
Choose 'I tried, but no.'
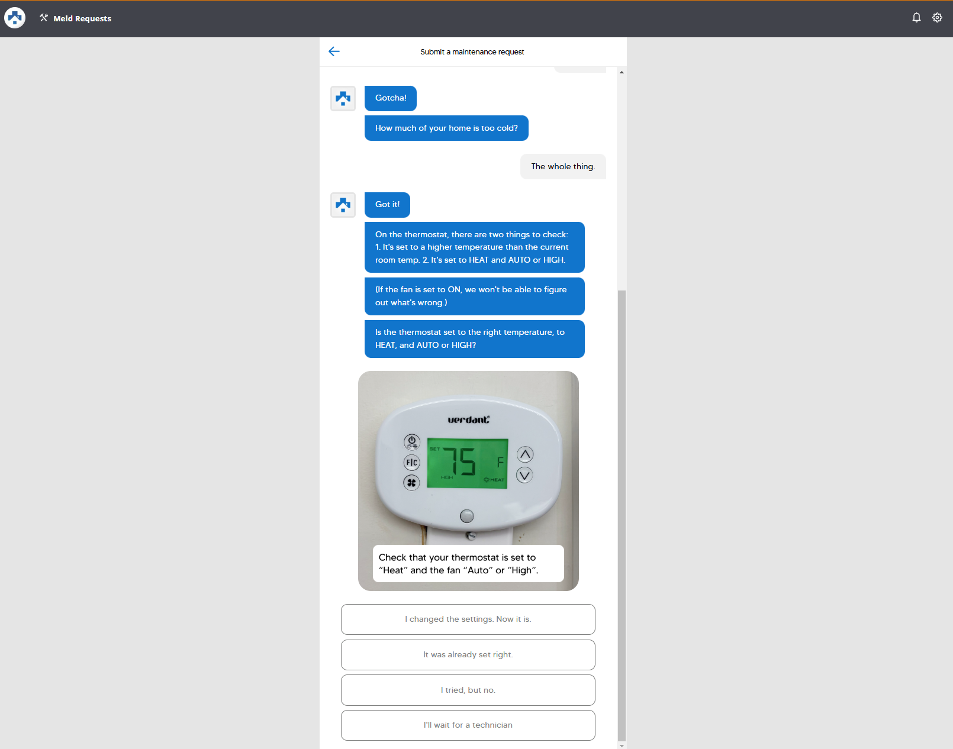468,690
